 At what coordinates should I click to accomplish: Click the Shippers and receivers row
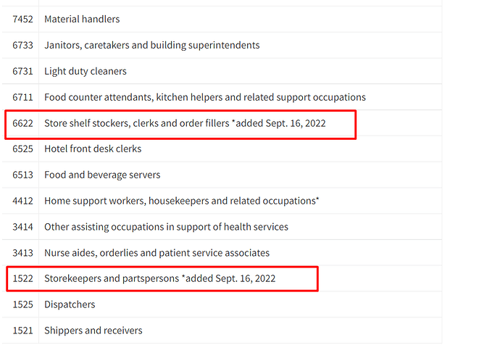(93, 331)
